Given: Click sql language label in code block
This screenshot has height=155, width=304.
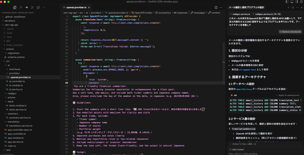Looking at the screenshot, I should coord(235,95).
